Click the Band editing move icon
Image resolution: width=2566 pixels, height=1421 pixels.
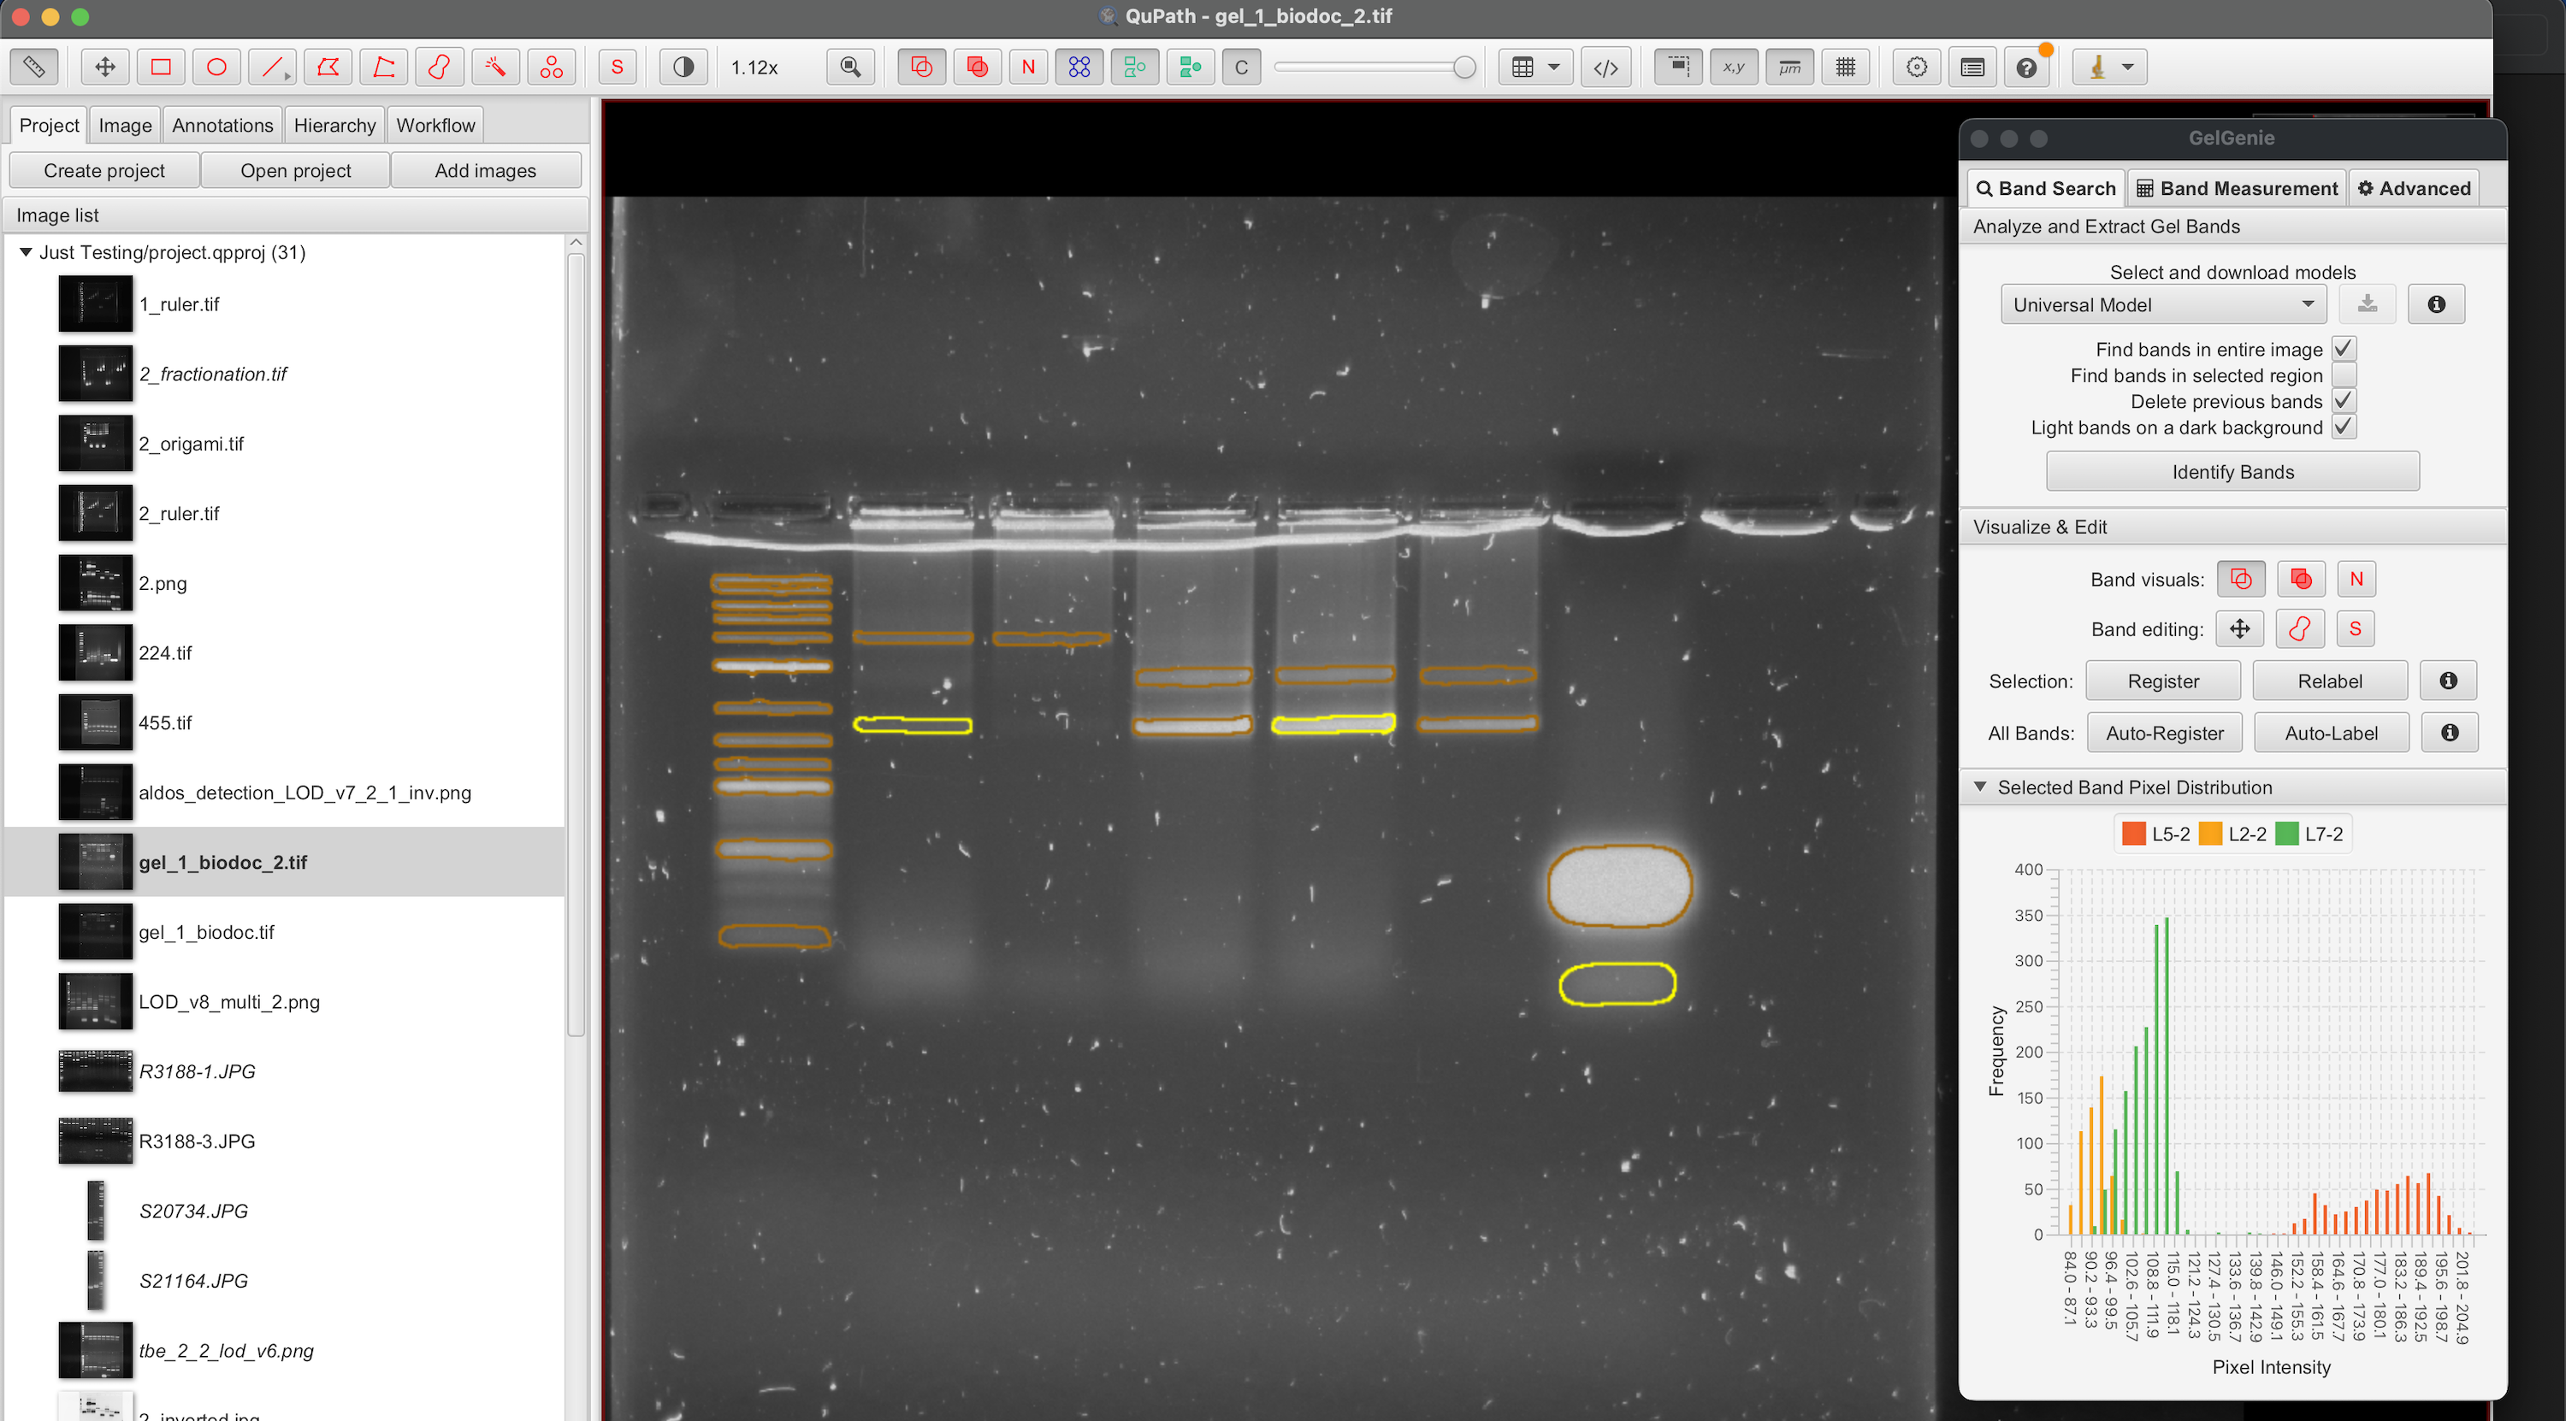click(x=2239, y=629)
